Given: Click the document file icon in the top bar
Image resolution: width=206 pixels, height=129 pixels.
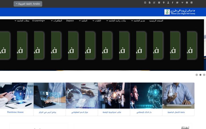Looking at the screenshot, I should click(150, 3).
